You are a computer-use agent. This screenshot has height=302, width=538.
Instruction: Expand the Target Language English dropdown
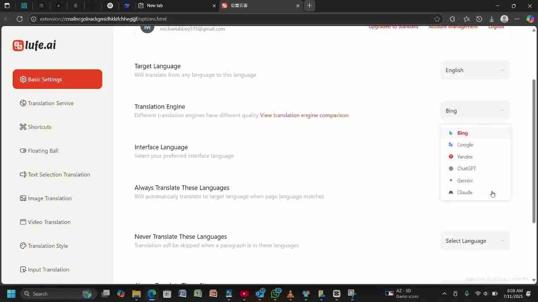475,70
